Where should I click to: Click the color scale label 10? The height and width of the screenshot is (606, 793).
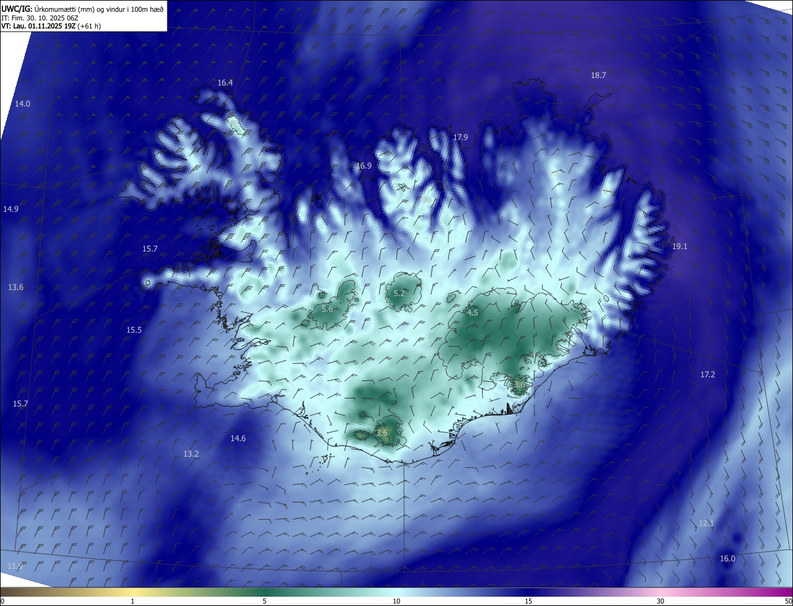tap(396, 601)
